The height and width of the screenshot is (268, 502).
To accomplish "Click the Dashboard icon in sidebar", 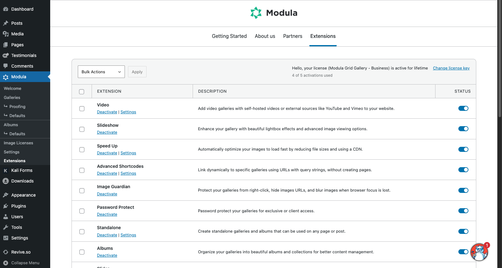I will coord(6,9).
